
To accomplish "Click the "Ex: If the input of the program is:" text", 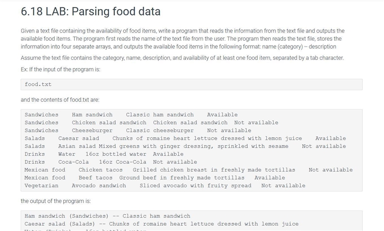I will [x=60, y=69].
